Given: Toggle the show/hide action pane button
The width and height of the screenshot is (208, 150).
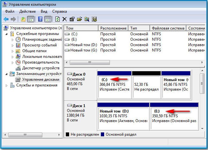Looking at the screenshot, I should (48, 19).
